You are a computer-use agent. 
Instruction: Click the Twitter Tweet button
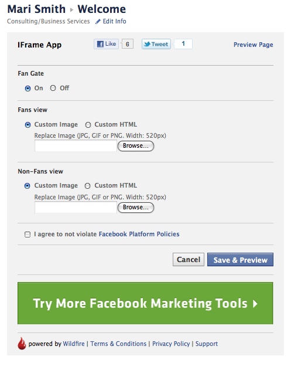coord(156,44)
